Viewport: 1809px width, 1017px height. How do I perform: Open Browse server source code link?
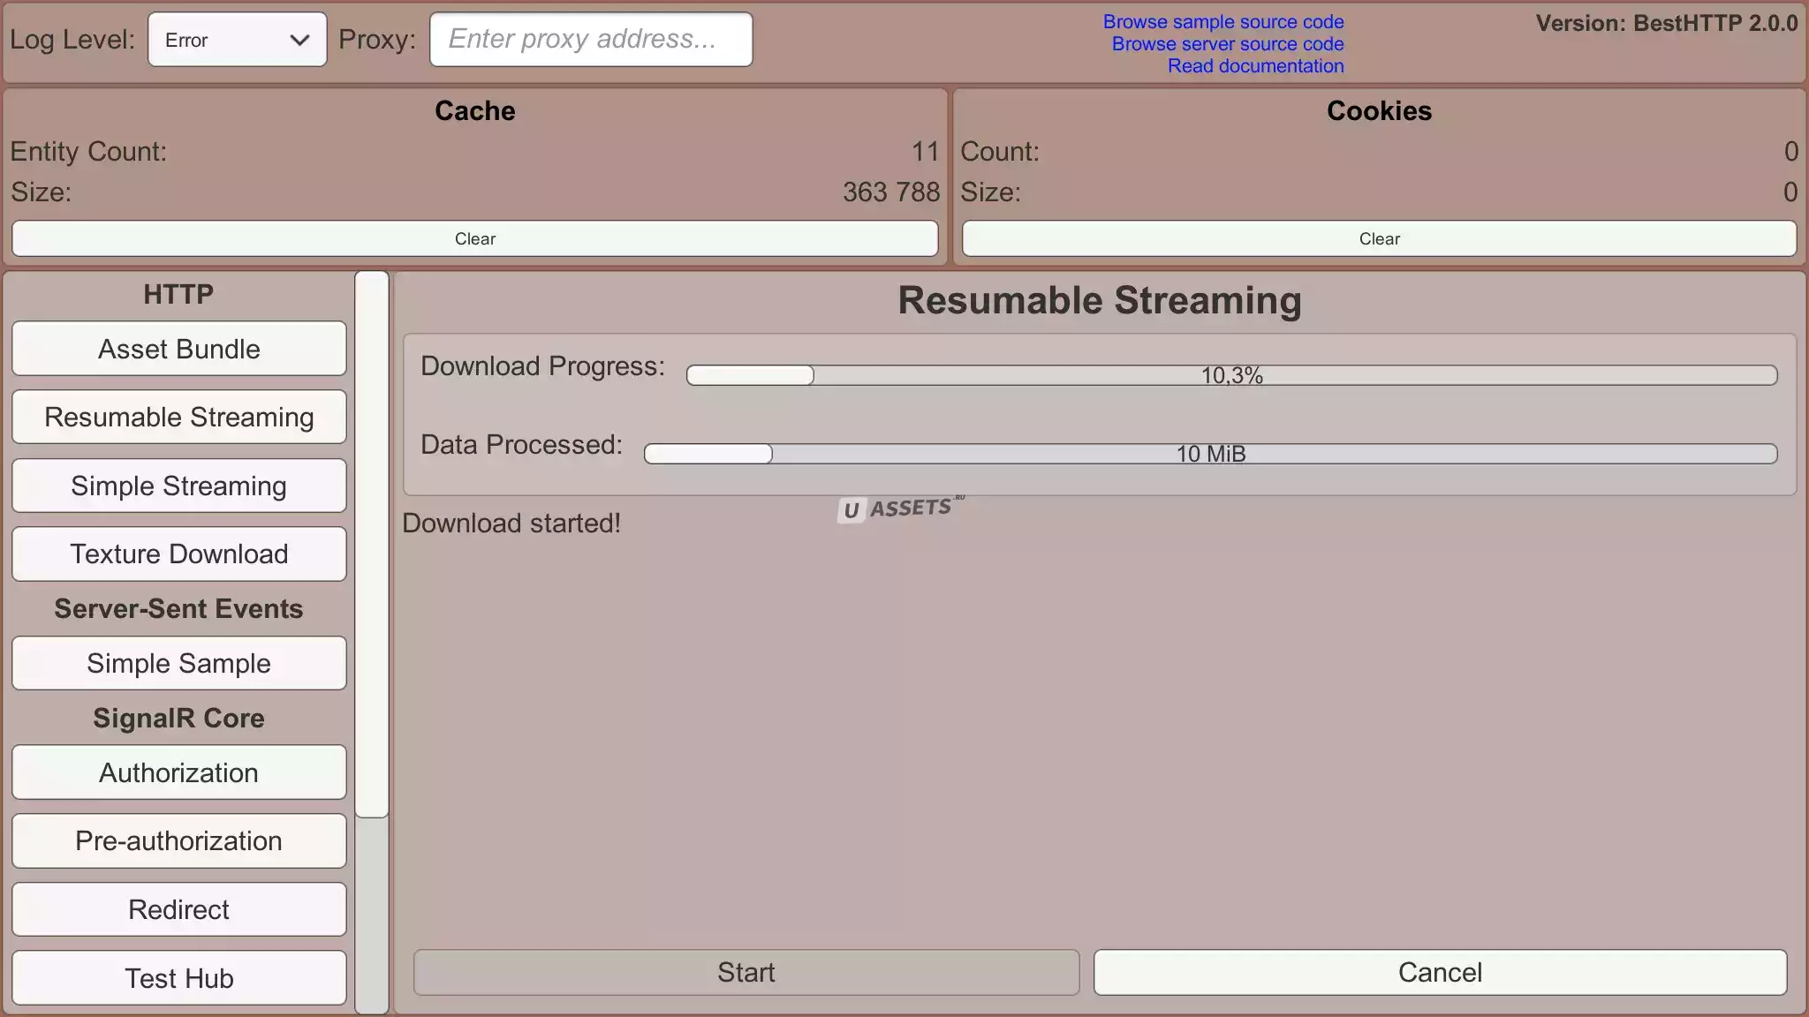[1227, 44]
